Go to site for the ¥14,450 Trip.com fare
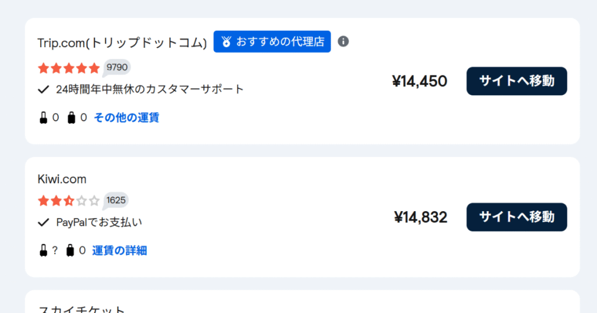This screenshot has width=597, height=313. point(517,81)
